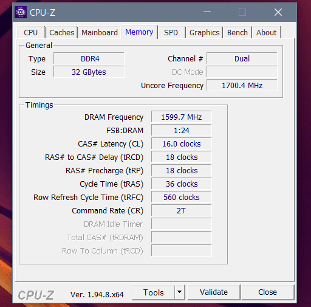
Task: Click the Uncore Frequency value 1700.4 MHz
Action: click(242, 86)
